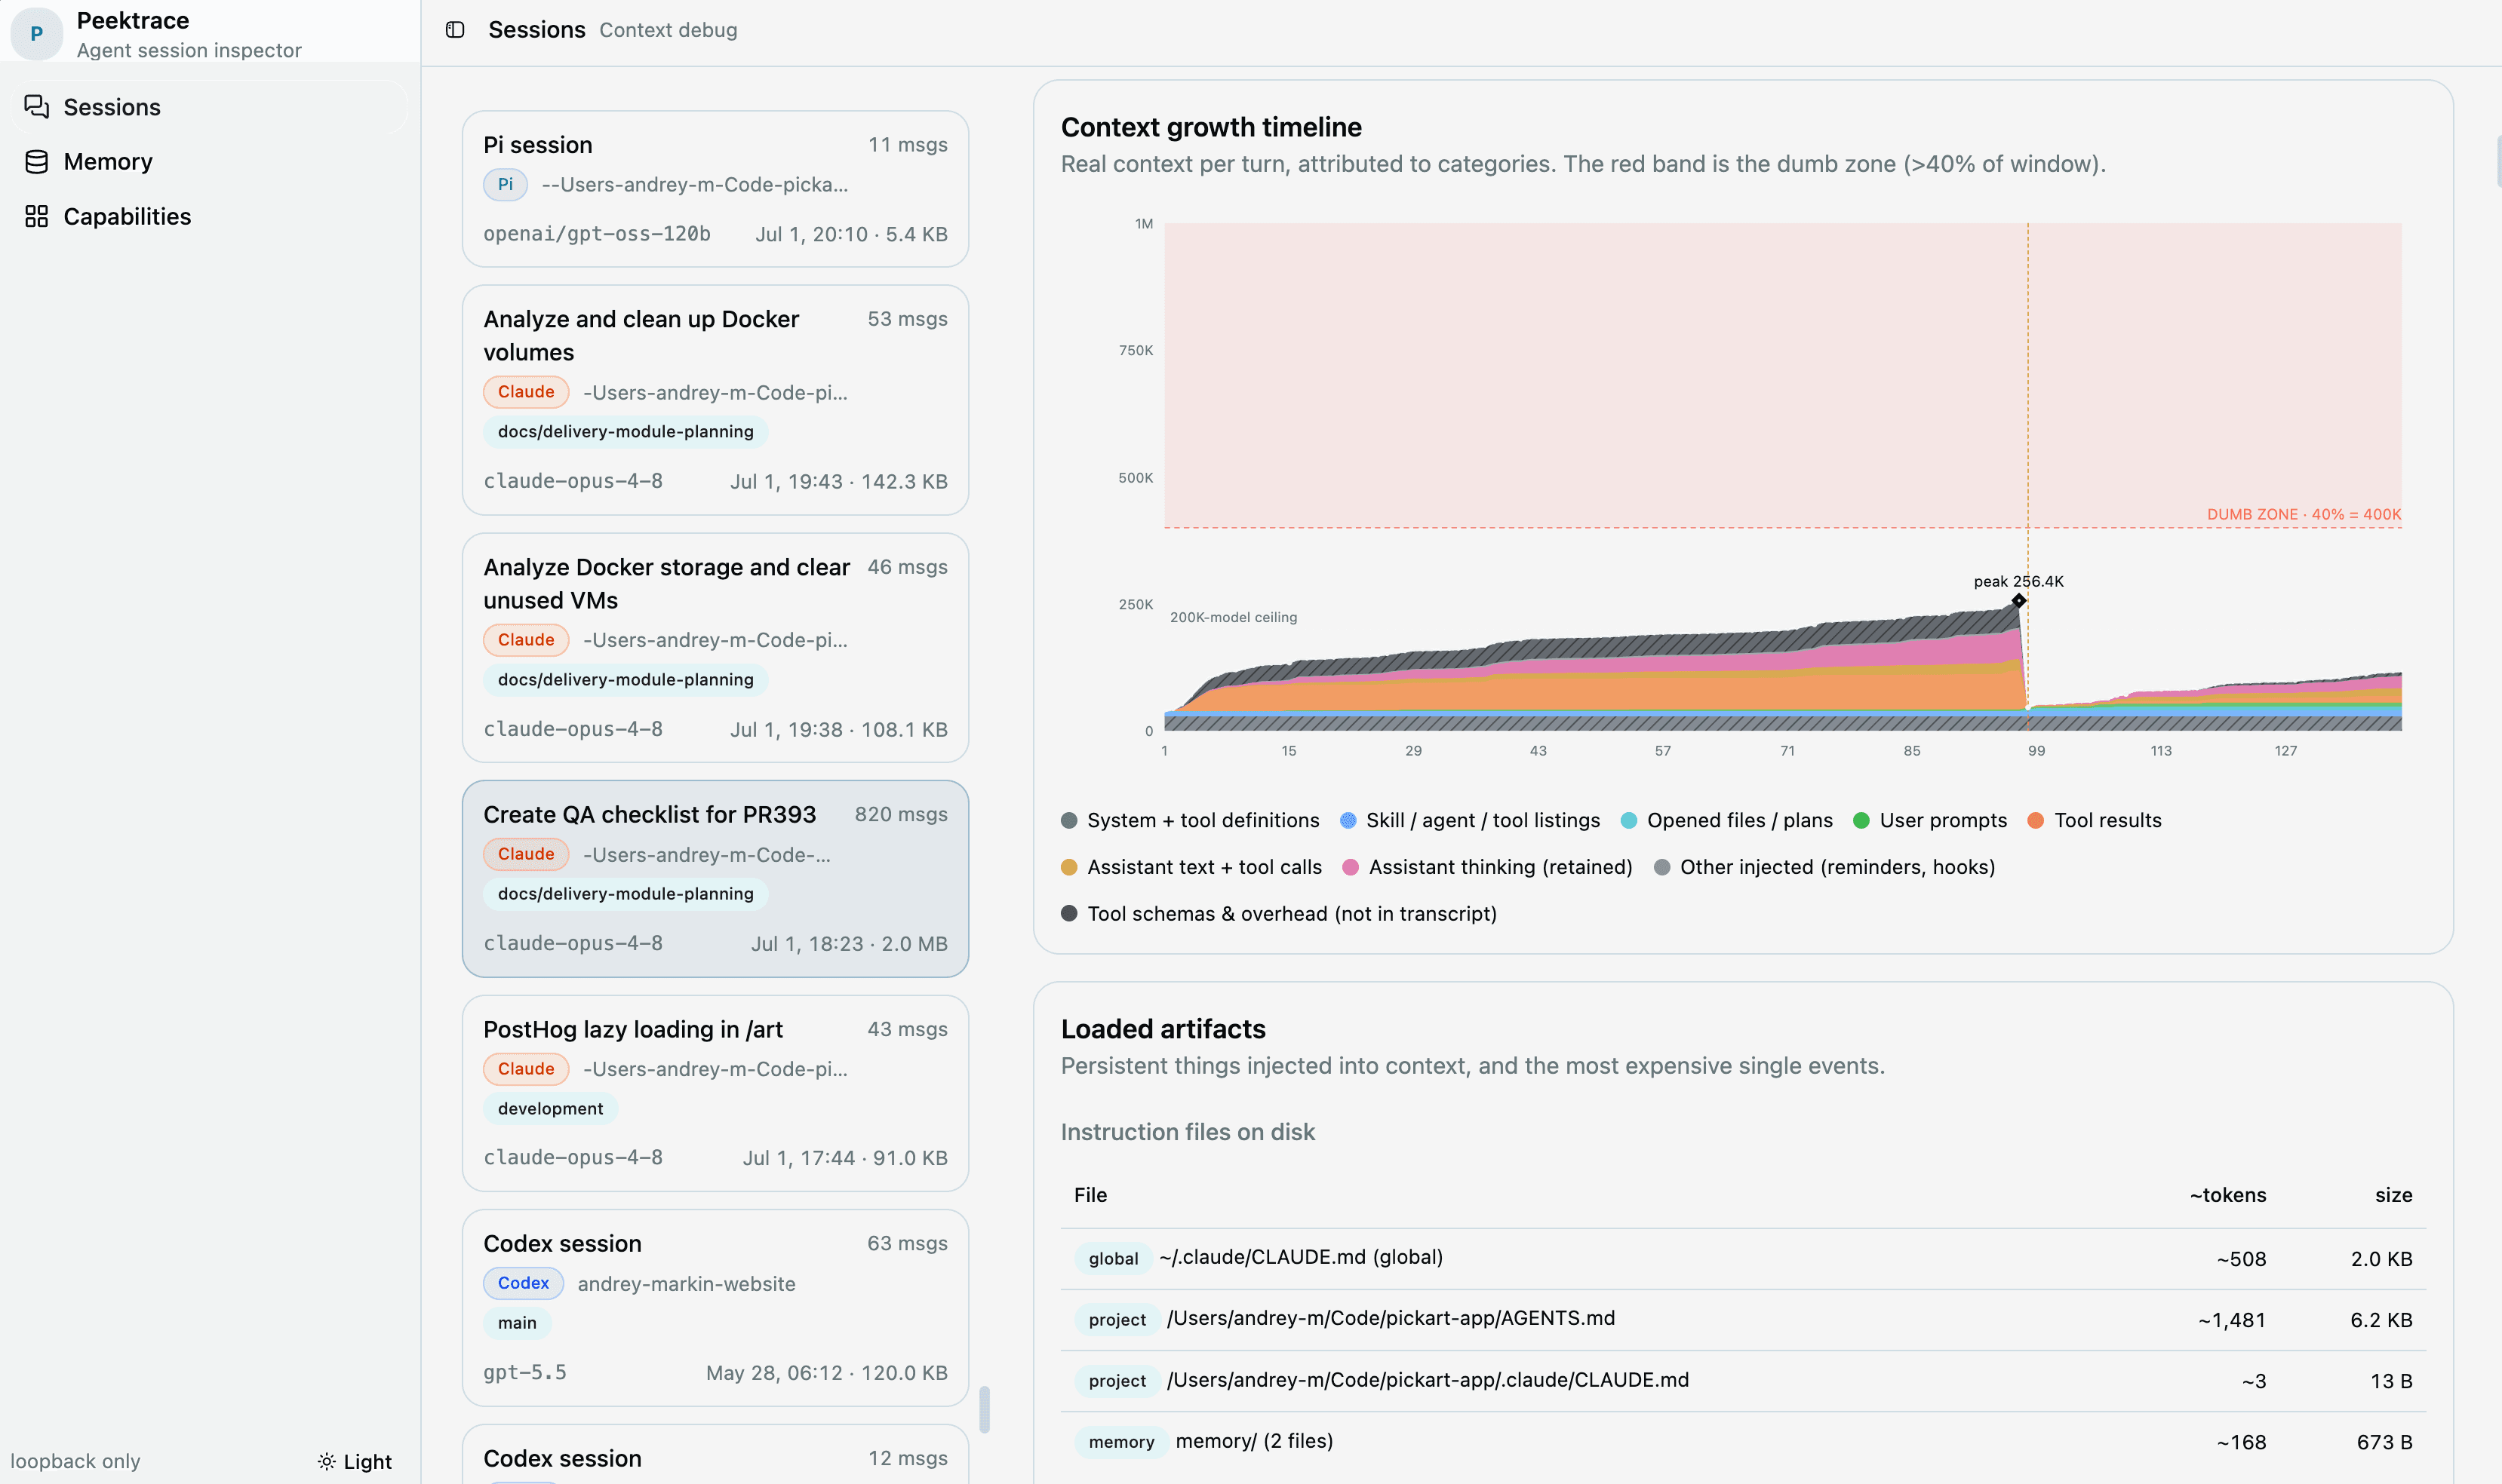Toggle the sidebar panel icon
Viewport: 2502px width, 1484px height.
(x=455, y=30)
